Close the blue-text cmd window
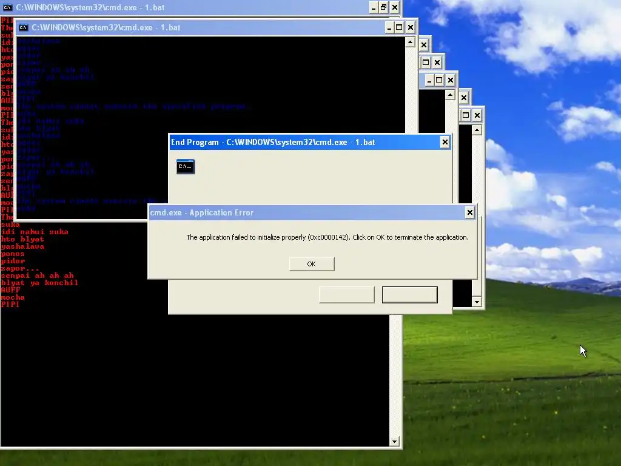The image size is (621, 466). (411, 27)
